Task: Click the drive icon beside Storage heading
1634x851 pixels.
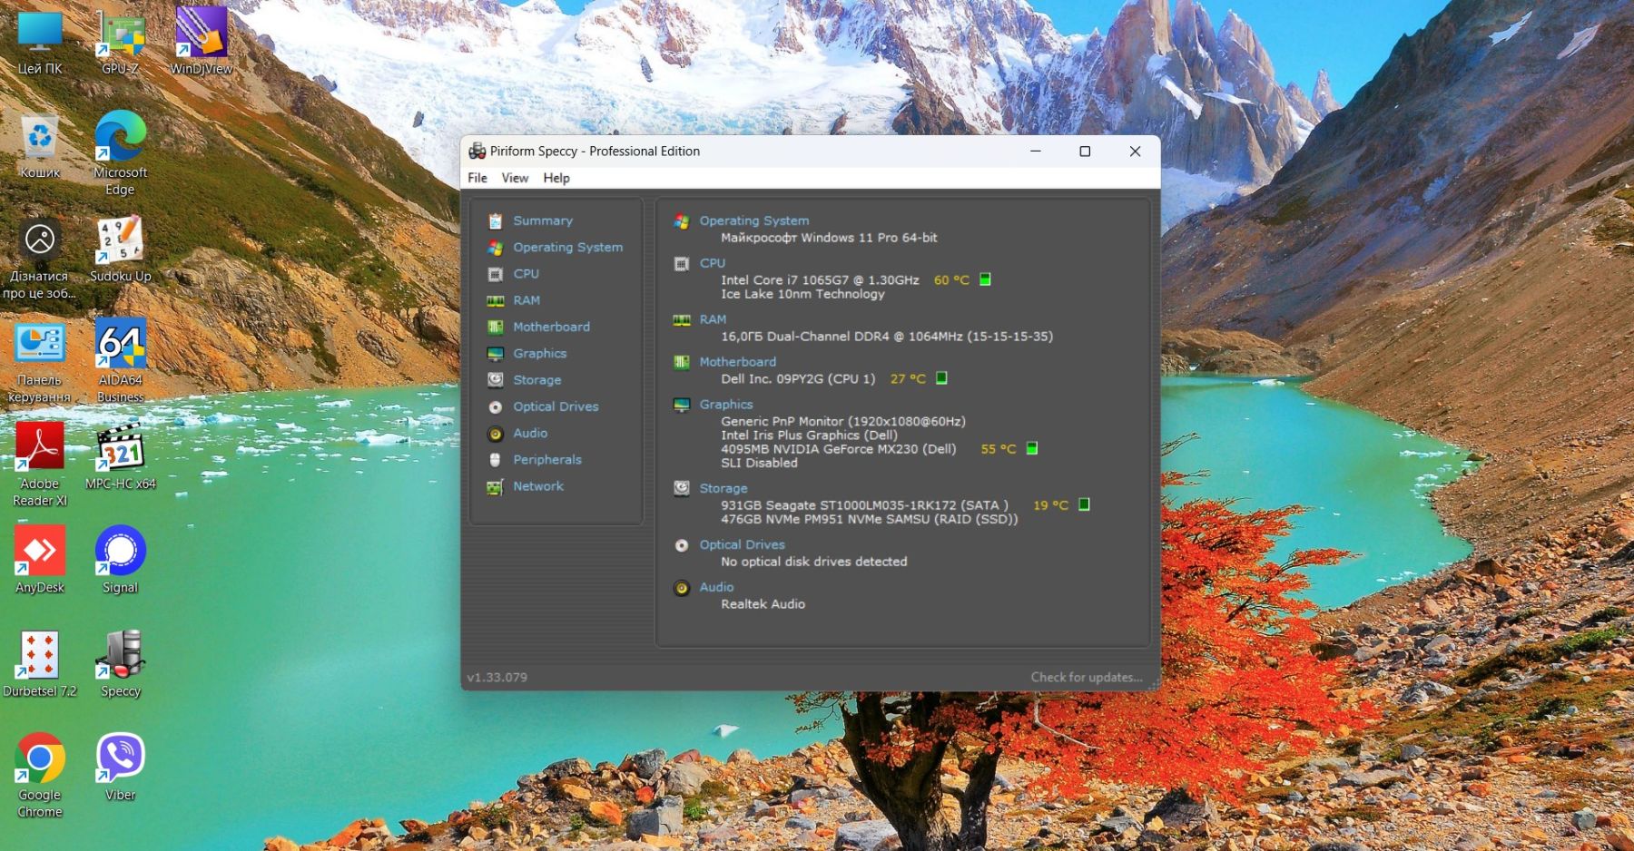Action: click(682, 488)
